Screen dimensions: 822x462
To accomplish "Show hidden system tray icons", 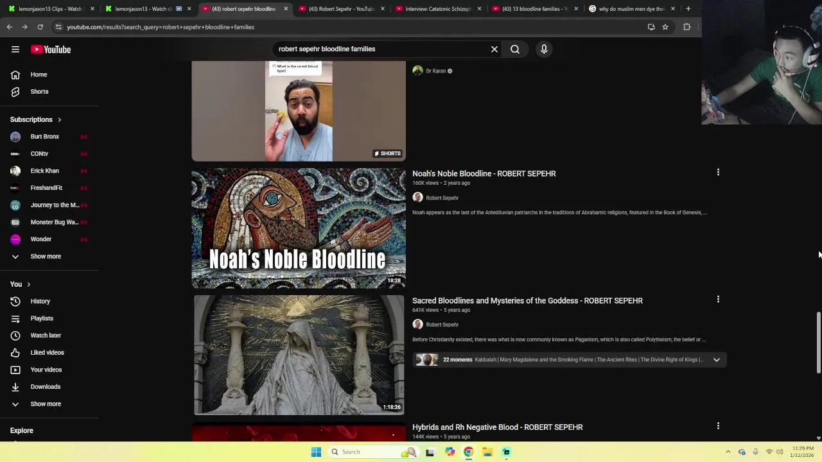I will click(x=728, y=452).
